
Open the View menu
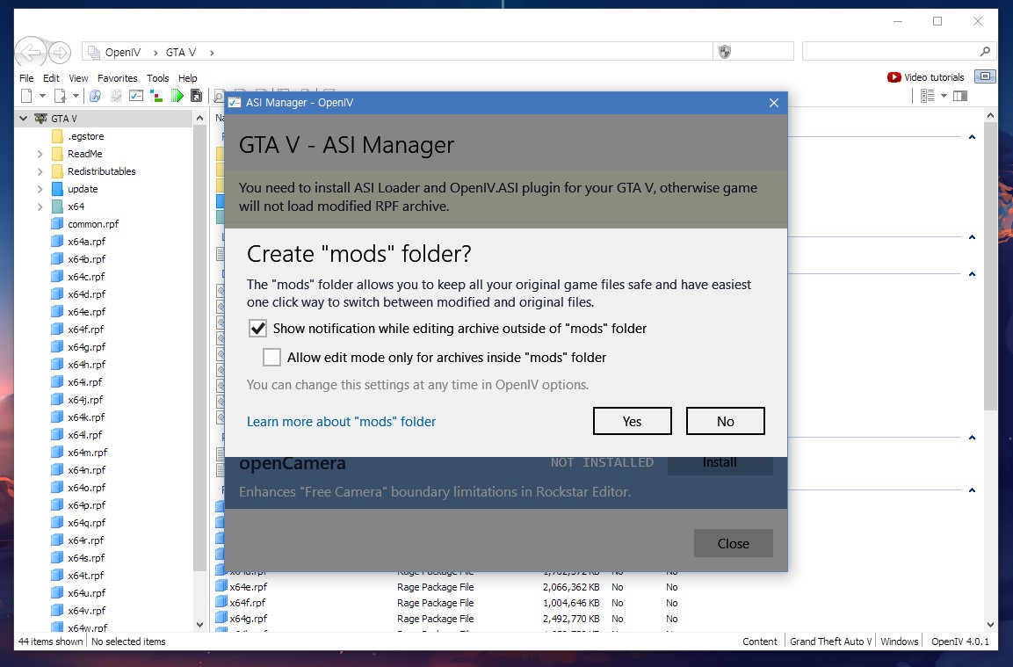pyautogui.click(x=78, y=78)
